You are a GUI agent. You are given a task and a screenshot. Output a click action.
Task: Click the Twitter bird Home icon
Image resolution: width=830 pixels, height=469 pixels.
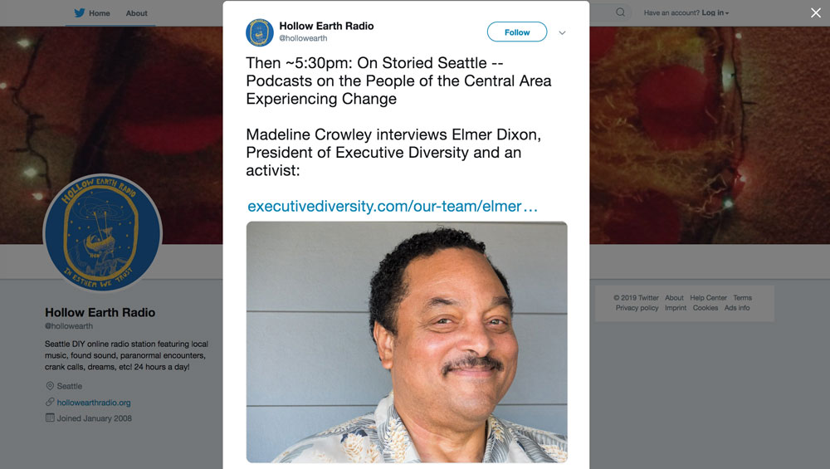point(80,12)
